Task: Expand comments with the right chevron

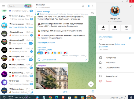Action: 86,60
